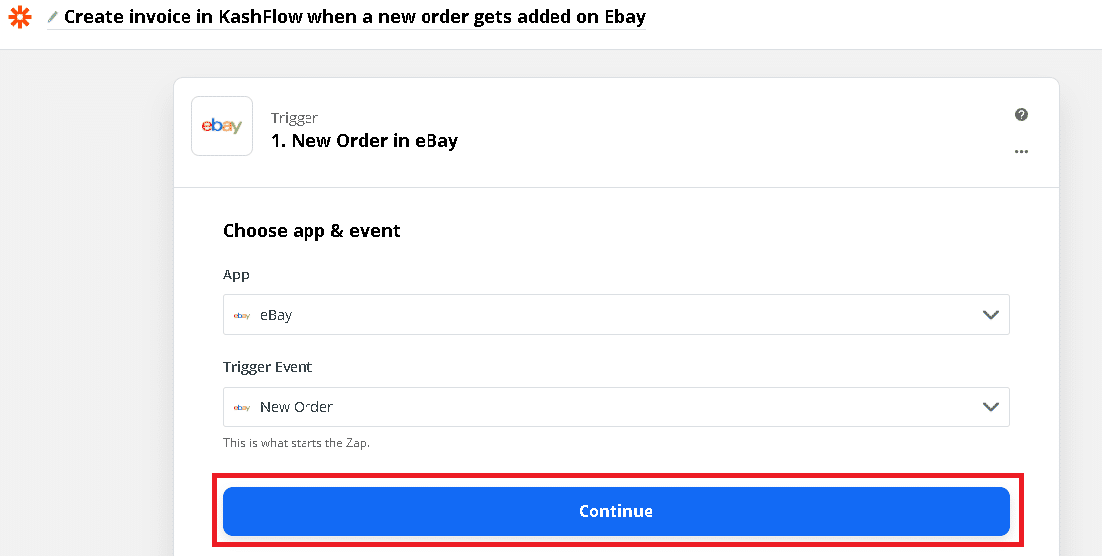
Task: Click the 'New Order' value in Trigger Event field
Action: [297, 407]
